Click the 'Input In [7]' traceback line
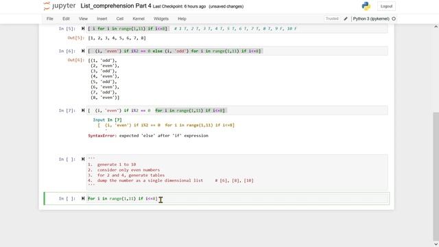Screen dimensions: 439x247 point(107,120)
